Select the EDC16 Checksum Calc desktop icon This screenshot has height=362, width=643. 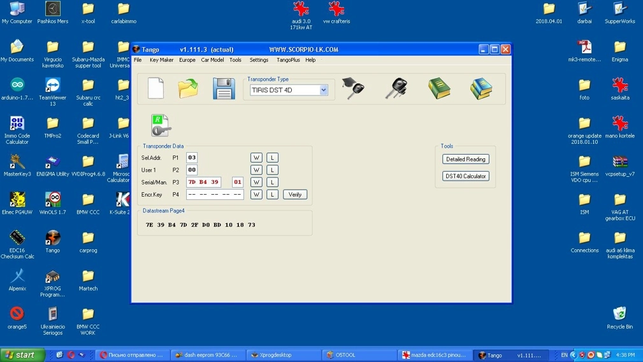coord(17,244)
